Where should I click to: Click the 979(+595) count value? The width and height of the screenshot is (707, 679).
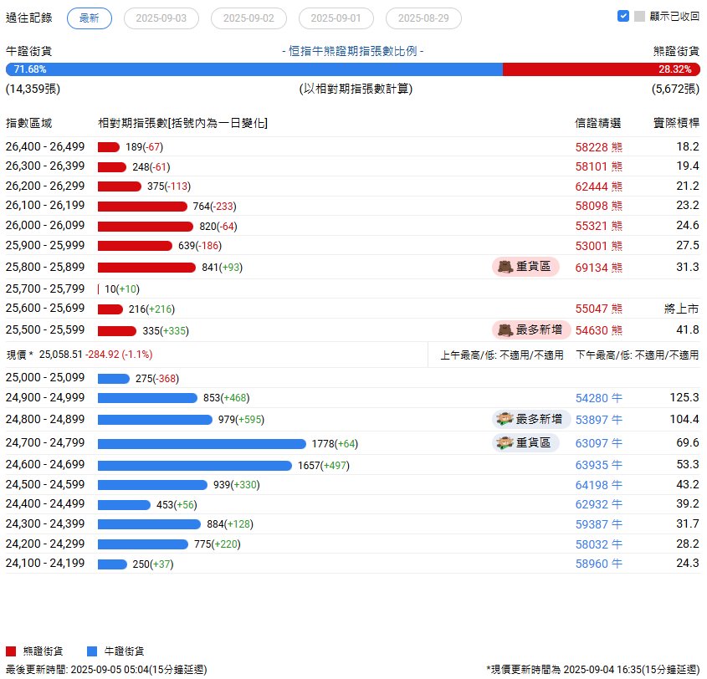tap(241, 420)
